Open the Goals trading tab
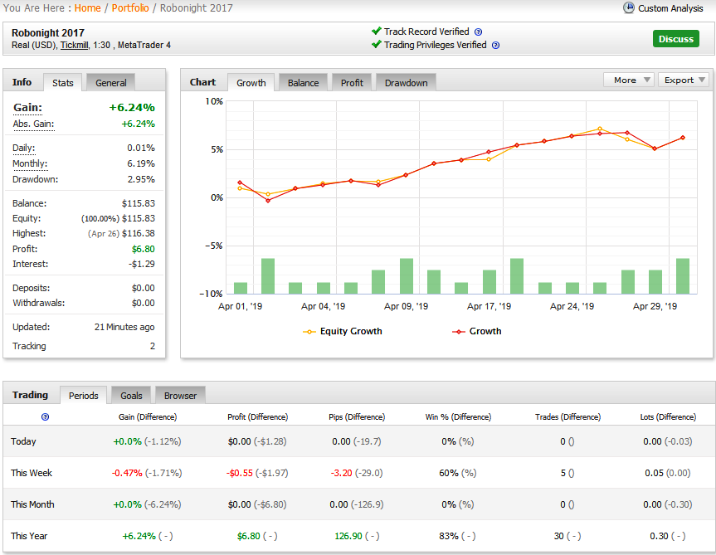The image size is (716, 555). point(131,395)
